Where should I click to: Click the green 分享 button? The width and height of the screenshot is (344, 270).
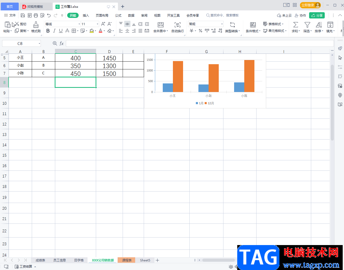coord(317,15)
